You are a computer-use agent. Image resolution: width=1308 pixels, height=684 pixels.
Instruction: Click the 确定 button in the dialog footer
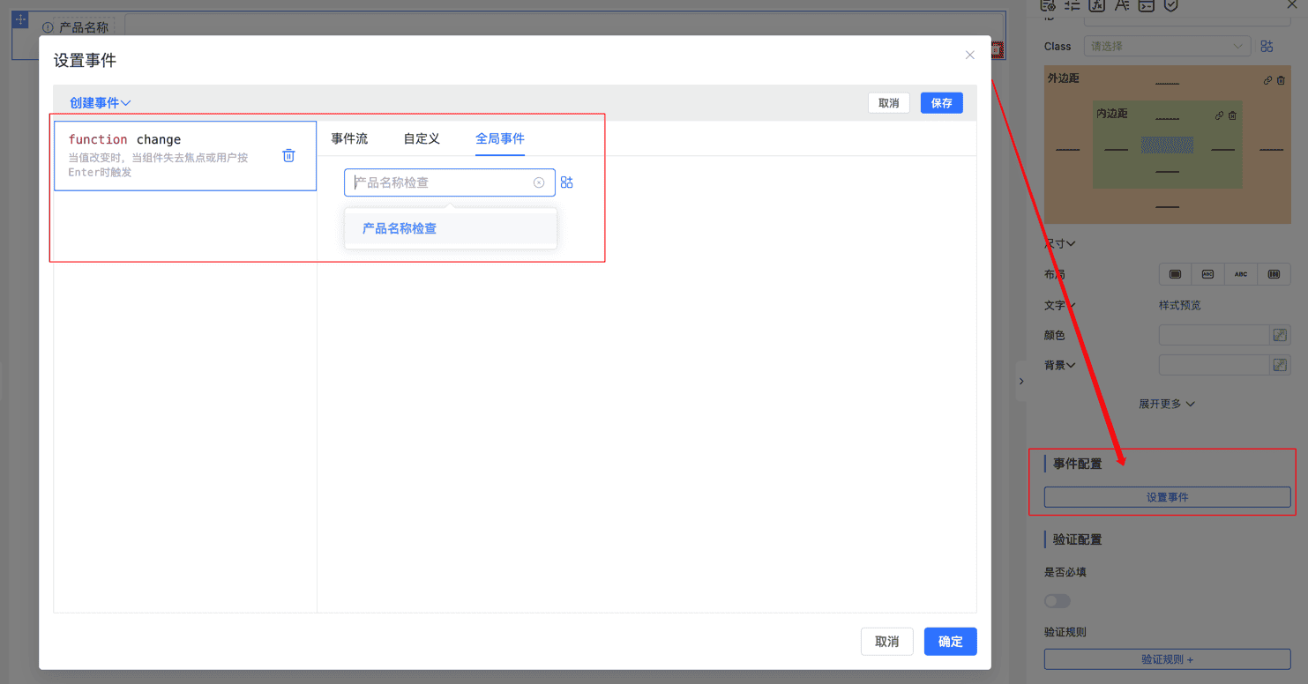tap(950, 642)
